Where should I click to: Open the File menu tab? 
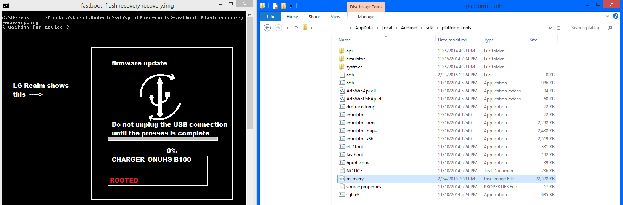tap(270, 17)
